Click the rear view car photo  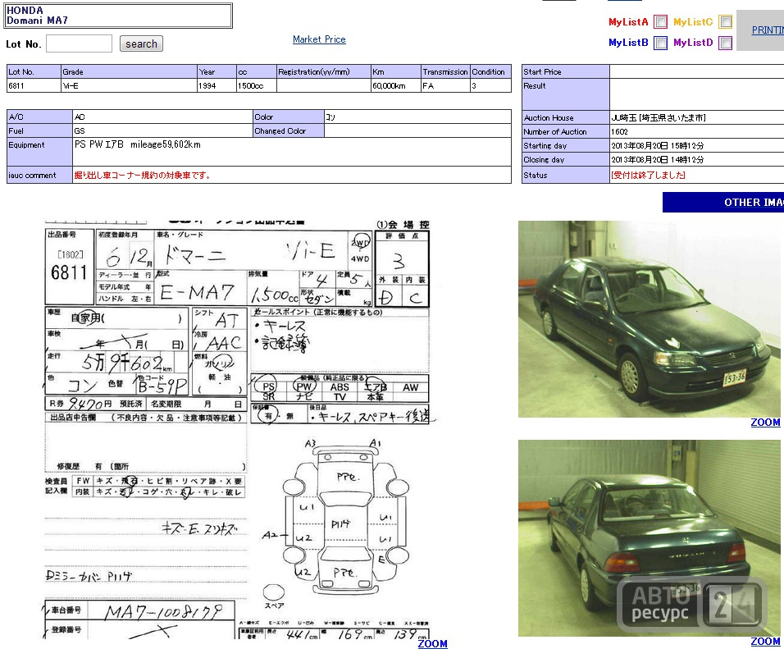649,538
